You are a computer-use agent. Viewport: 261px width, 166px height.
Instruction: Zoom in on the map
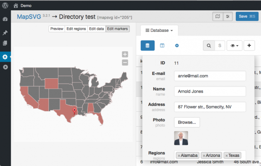click(x=125, y=55)
